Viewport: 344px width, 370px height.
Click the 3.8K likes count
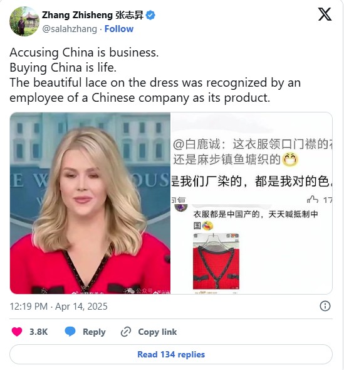coord(39,332)
